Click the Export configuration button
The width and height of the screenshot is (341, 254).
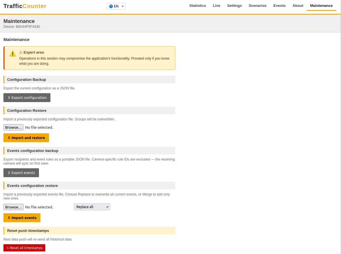click(27, 97)
